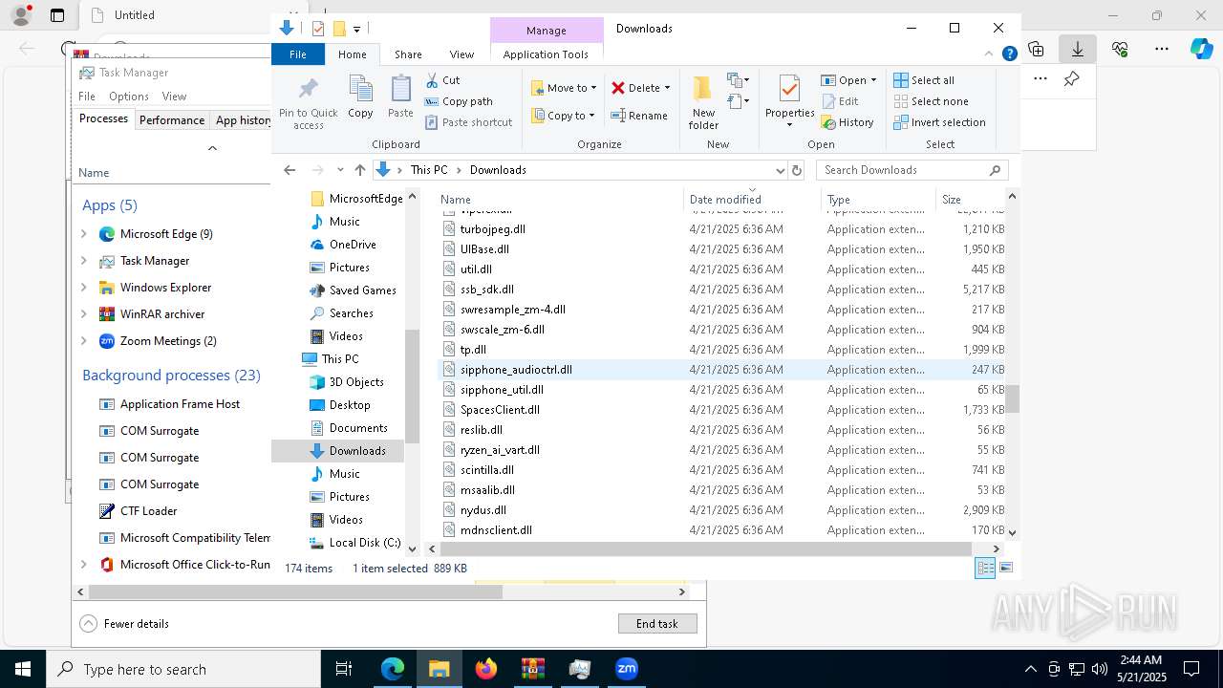Screen dimensions: 1223x688
Task: Switch to Task Manager Performance tab
Action: 172,119
